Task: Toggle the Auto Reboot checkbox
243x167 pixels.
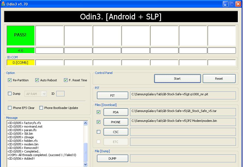Action: pyautogui.click(x=37, y=80)
